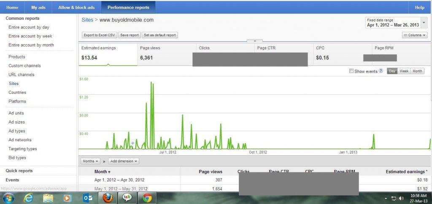This screenshot has height=204, width=432.
Task: Sort table by Month column header
Action: [102, 172]
